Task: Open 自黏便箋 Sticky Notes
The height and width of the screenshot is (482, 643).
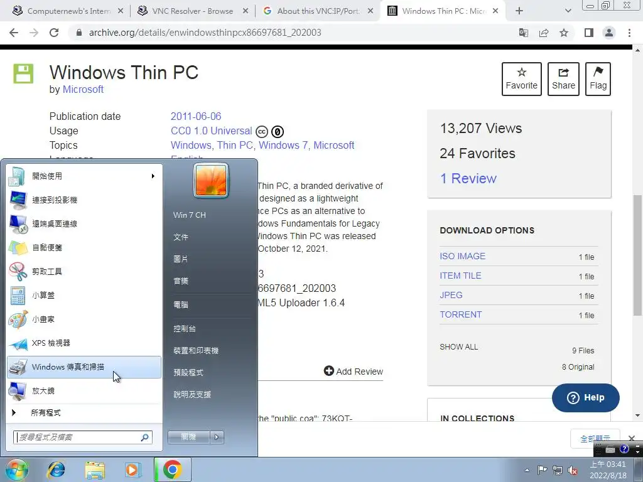Action: pyautogui.click(x=84, y=247)
